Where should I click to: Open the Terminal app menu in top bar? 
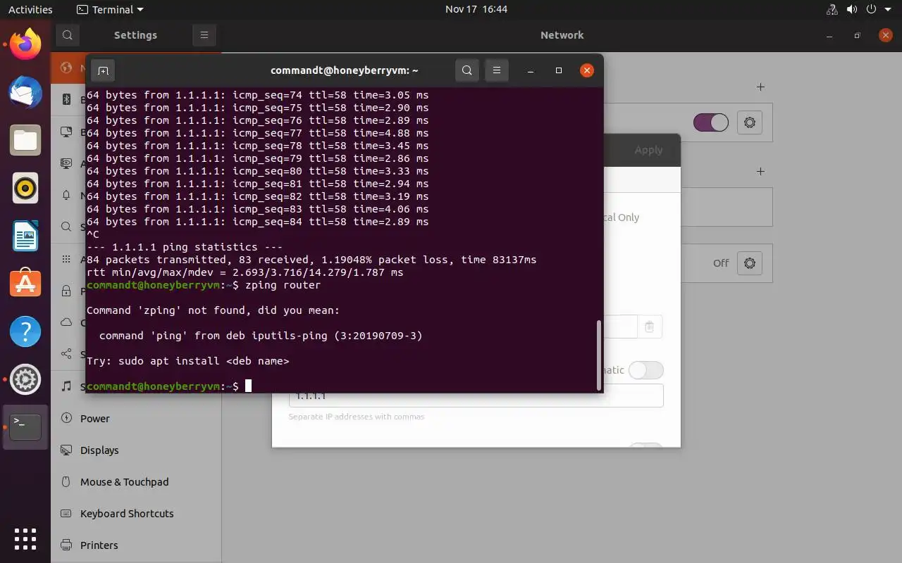tap(110, 10)
